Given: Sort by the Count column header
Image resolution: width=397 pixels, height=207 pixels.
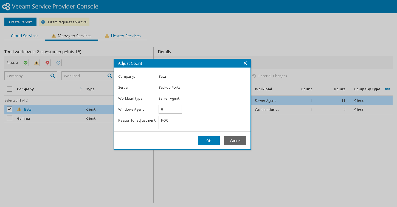Looking at the screenshot, I should pos(307,89).
